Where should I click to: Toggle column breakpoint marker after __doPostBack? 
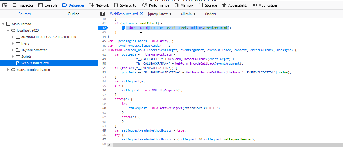click(x=149, y=28)
